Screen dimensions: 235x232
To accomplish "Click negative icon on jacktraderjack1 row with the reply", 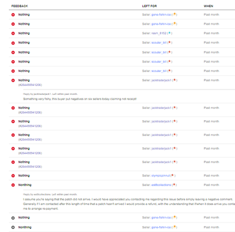I will tap(13, 81).
